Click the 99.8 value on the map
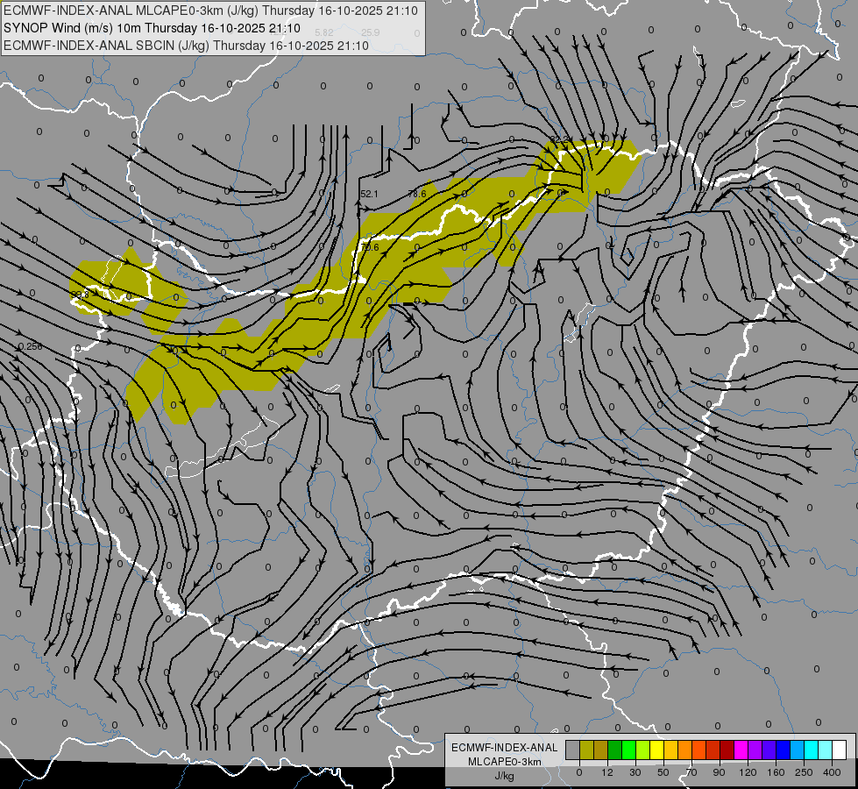This screenshot has width=858, height=789. coord(81,295)
